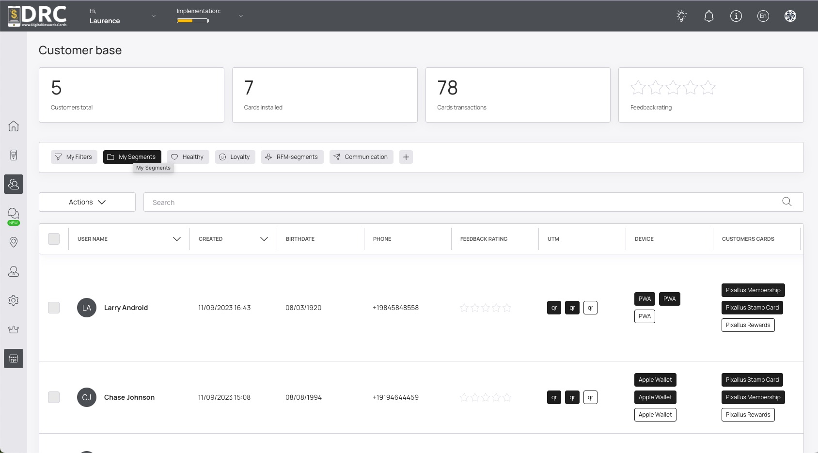Click Pixallus Membership tag for Larry Android
Screen dimensions: 818x453
753,290
